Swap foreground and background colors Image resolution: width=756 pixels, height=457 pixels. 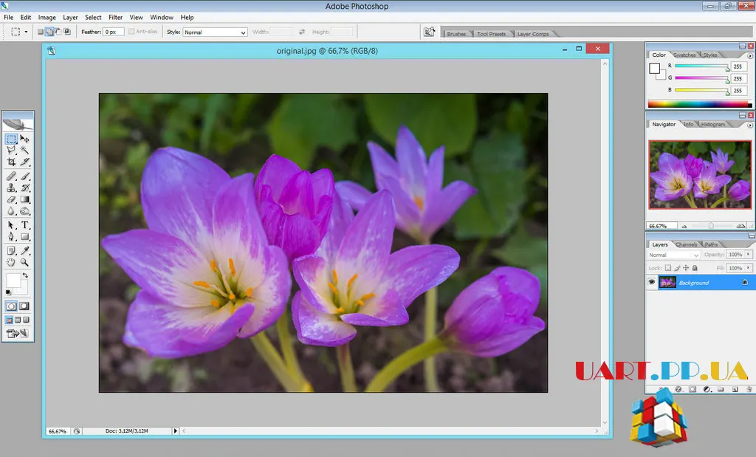pos(25,275)
